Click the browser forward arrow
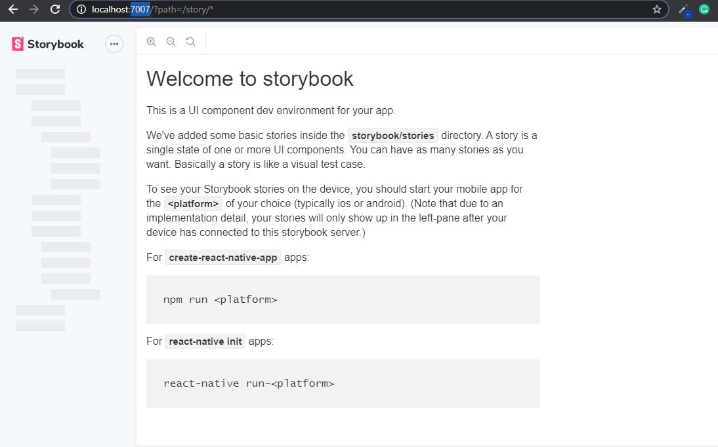Screen dimensions: 718x447 tap(34, 9)
